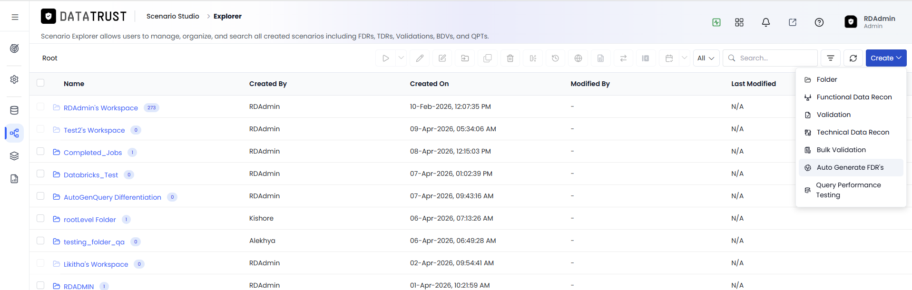Expand the Run button dropdown arrow

click(401, 58)
